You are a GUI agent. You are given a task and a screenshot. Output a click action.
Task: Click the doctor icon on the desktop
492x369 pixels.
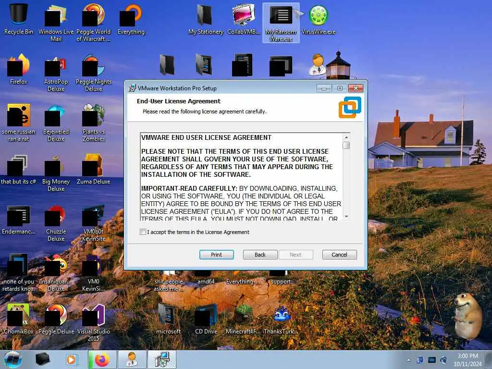318,64
